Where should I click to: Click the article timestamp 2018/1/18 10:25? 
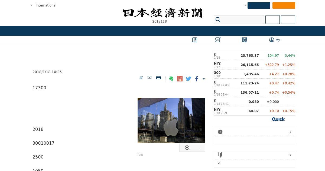point(47,72)
